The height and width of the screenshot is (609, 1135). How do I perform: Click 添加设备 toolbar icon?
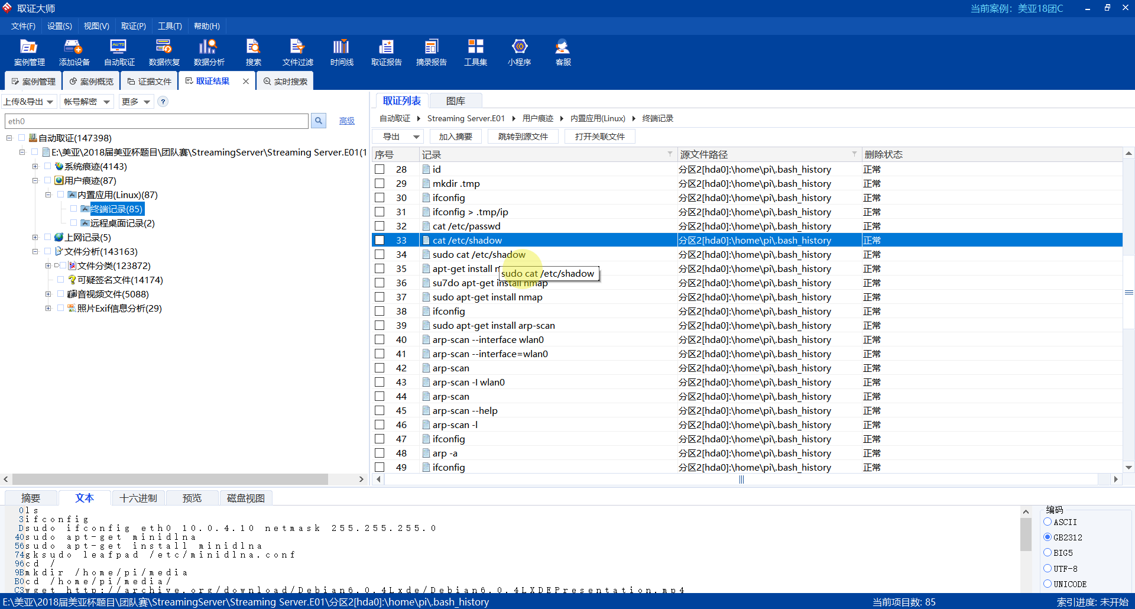[x=74, y=52]
